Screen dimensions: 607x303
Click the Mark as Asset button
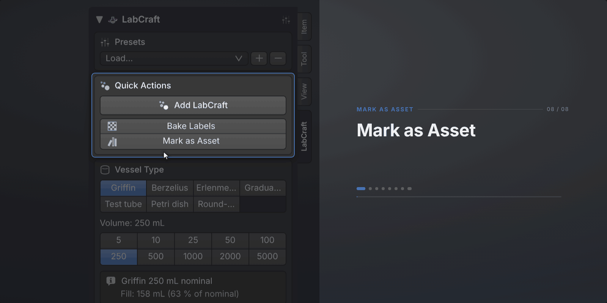pos(193,141)
